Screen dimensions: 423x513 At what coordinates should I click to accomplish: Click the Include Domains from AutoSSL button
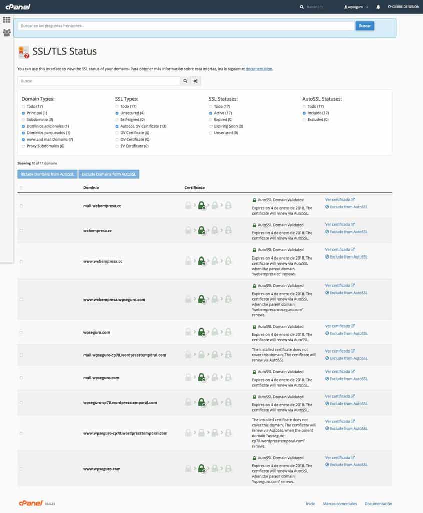coord(47,174)
